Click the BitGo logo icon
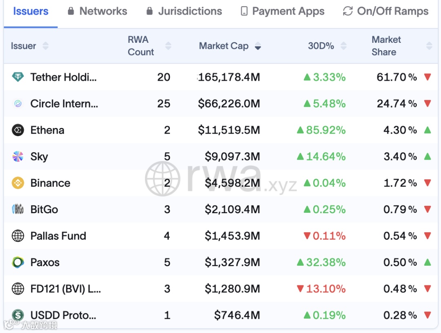The image size is (441, 333). click(18, 210)
